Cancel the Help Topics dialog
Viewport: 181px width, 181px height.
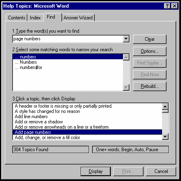tap(161, 171)
